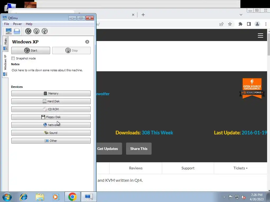Expand the Network device settings
The width and height of the screenshot is (270, 202).
tap(51, 125)
